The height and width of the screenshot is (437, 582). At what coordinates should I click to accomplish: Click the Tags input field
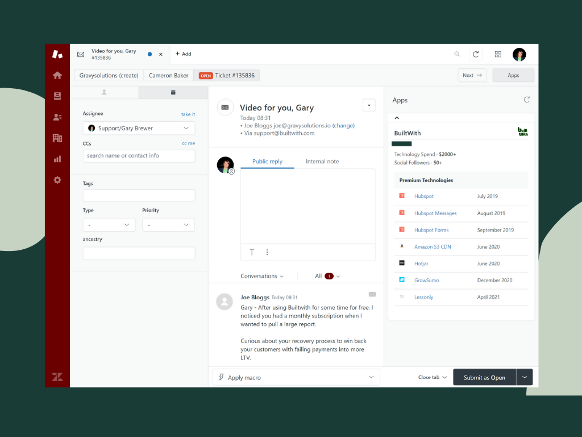tap(139, 196)
